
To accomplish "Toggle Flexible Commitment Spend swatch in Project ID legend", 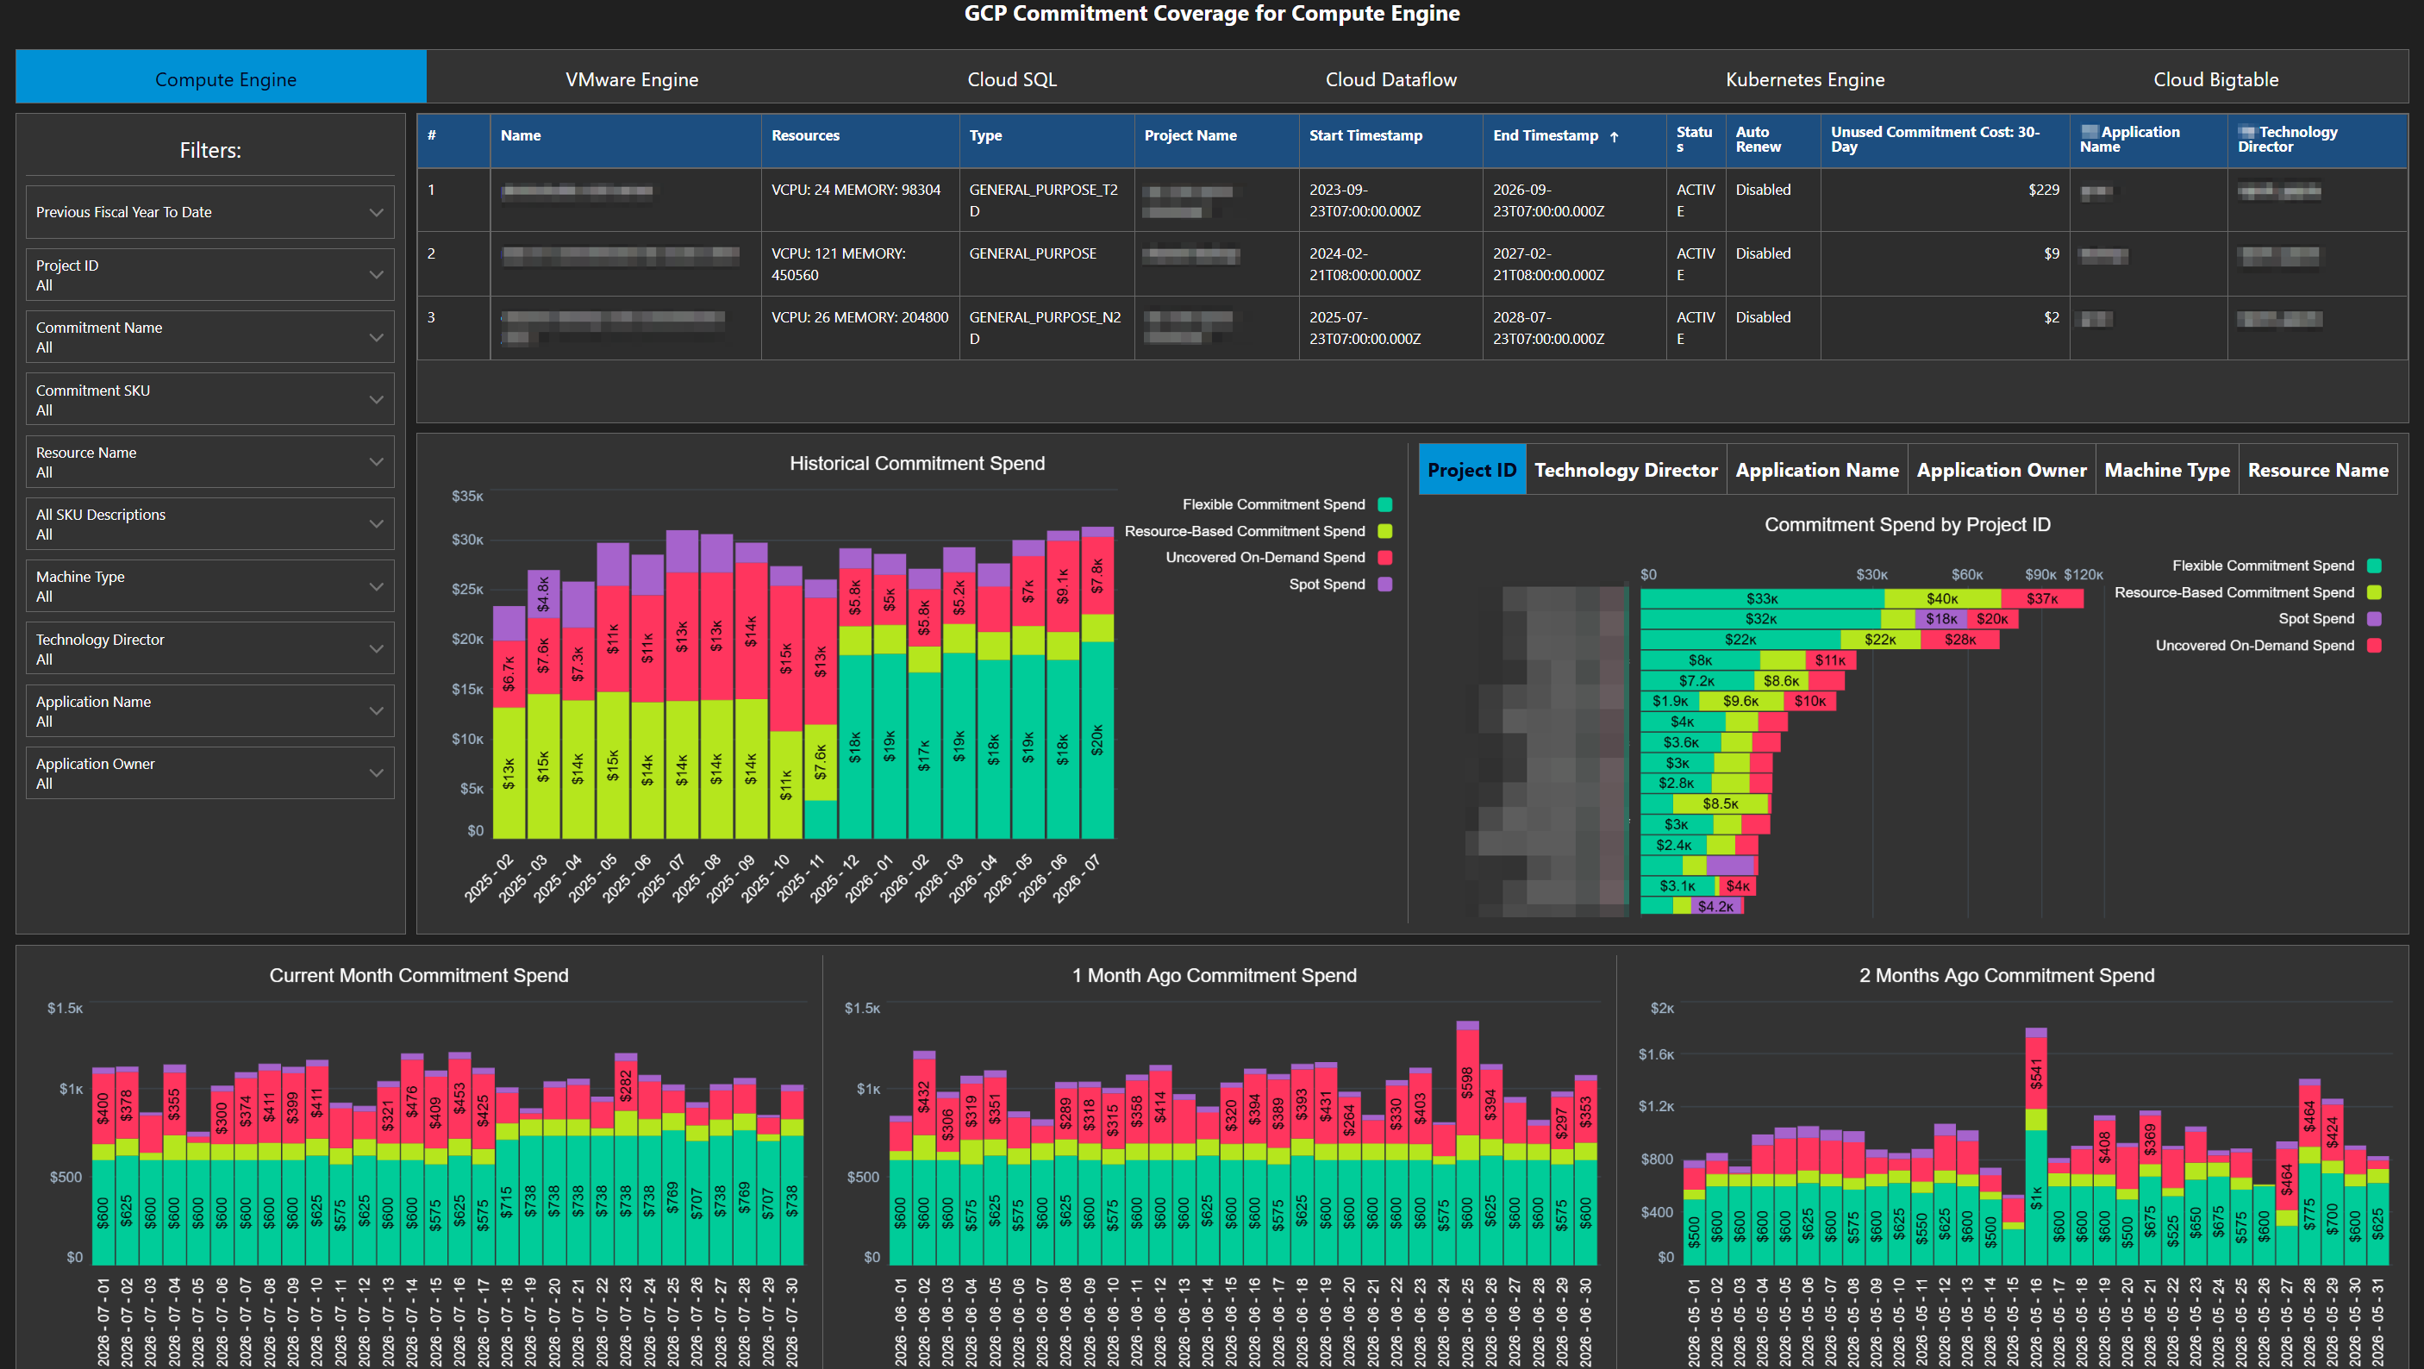I will coord(2373,566).
